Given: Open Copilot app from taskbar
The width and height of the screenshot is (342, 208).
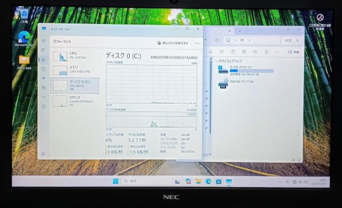Looking at the screenshot, I should point(188,181).
